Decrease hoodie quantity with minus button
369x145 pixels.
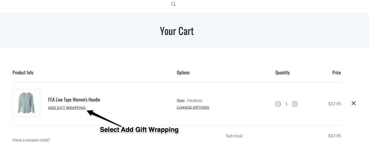point(278,104)
